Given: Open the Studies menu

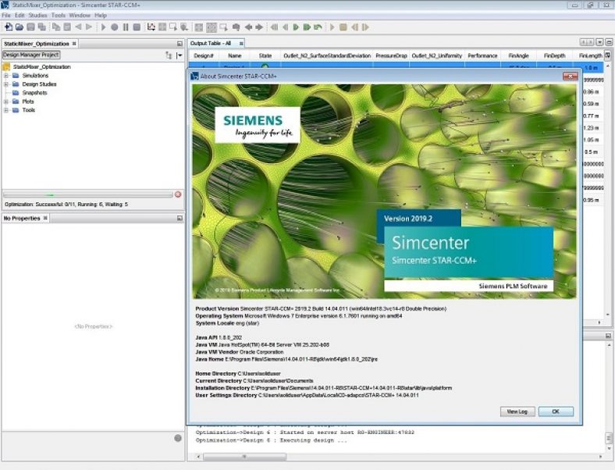Looking at the screenshot, I should pos(37,16).
